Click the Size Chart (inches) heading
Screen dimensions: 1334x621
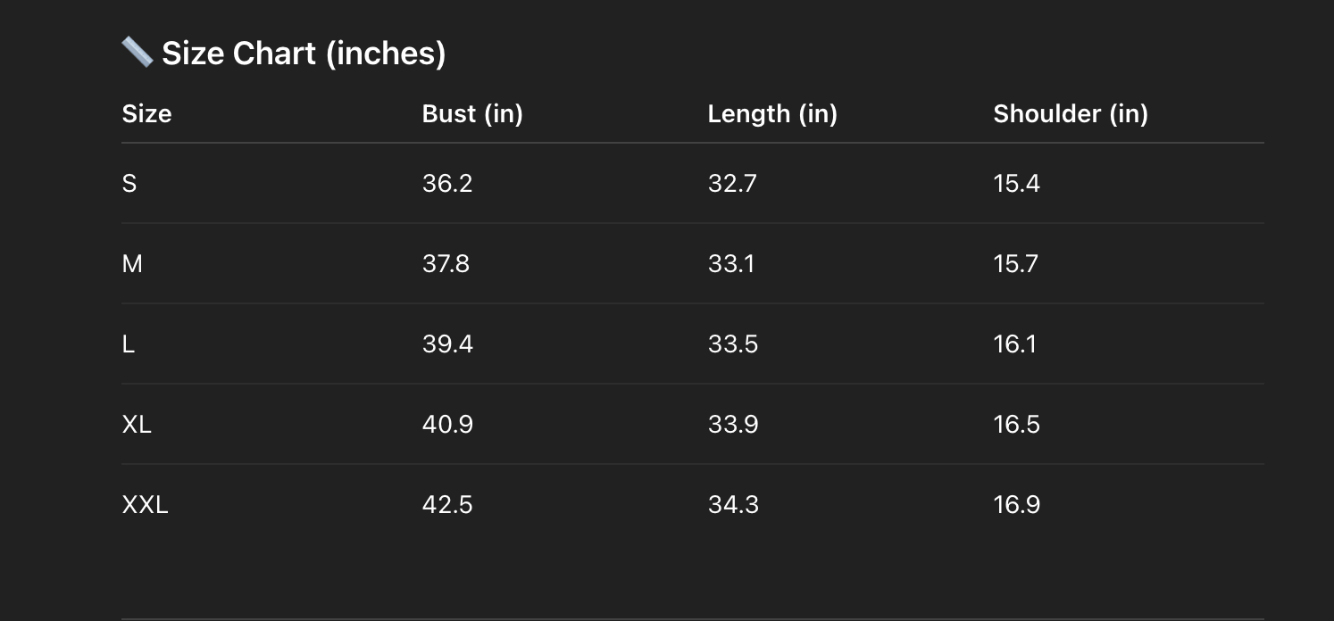coord(304,54)
